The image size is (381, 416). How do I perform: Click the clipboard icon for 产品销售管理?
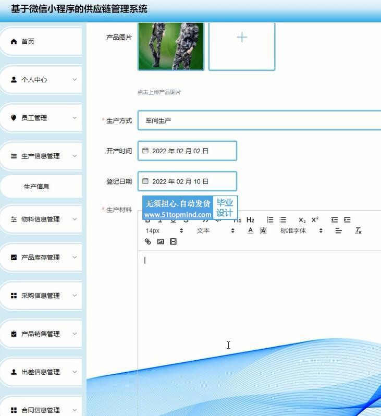point(14,334)
